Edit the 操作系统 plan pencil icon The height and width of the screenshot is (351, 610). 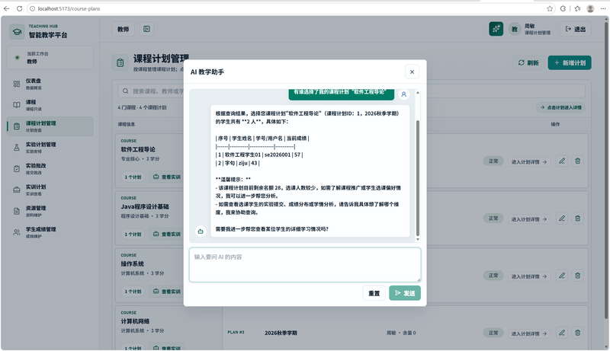pos(562,276)
